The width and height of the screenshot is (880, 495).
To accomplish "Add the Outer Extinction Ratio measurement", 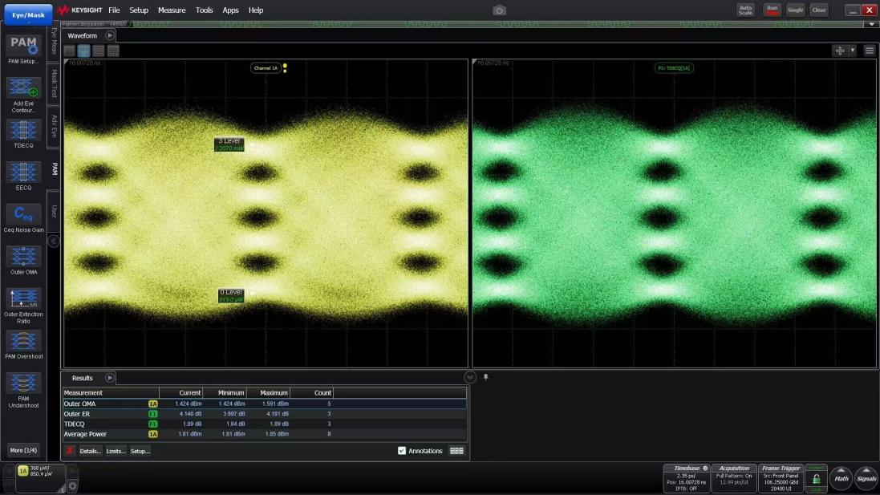I will 23,298.
